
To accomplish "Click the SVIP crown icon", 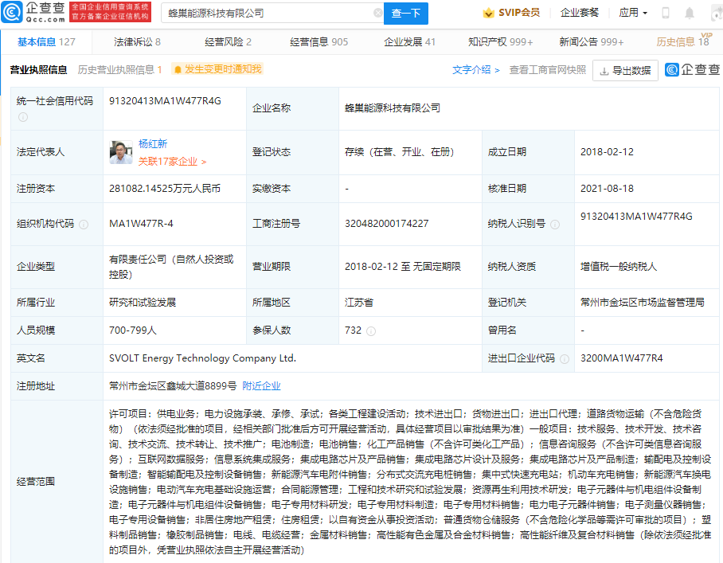I will point(488,13).
